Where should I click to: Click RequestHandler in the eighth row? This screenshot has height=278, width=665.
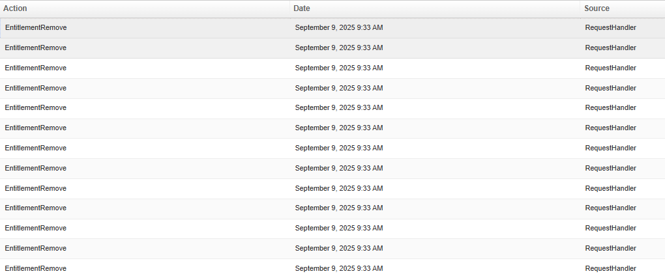coord(610,168)
